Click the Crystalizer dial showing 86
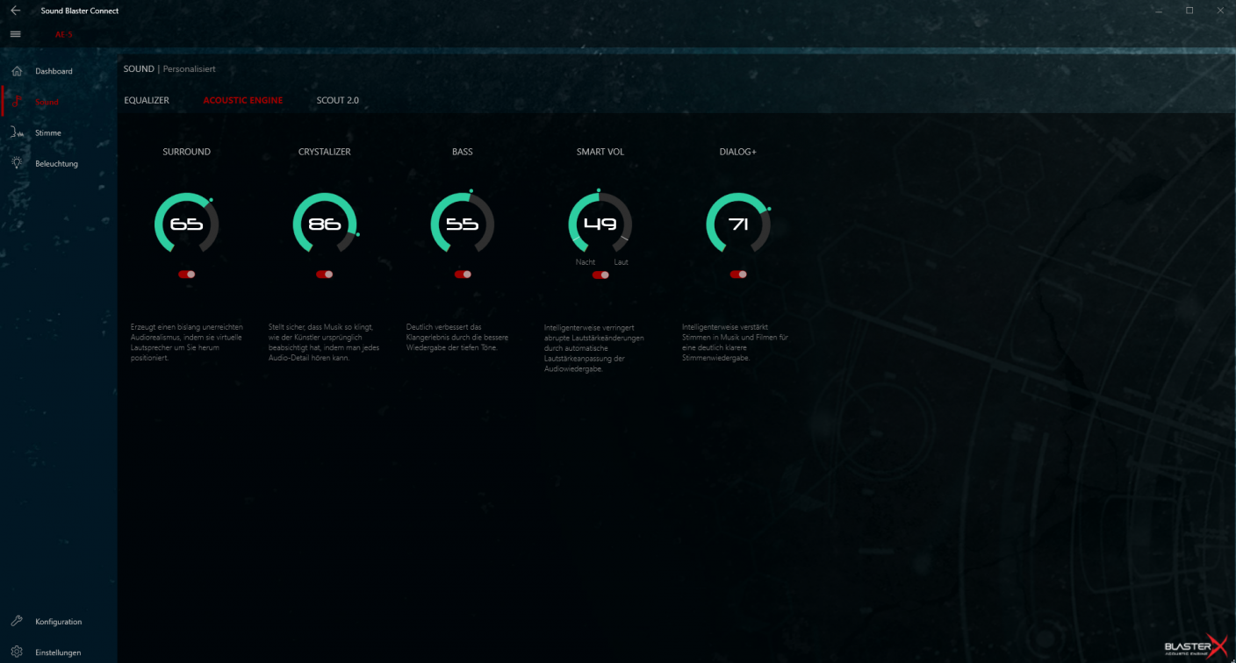1236x663 pixels. (x=325, y=223)
